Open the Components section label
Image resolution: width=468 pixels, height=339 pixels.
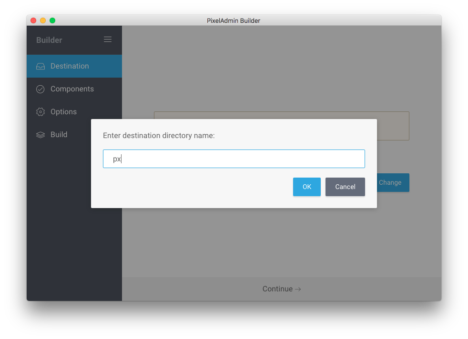(x=72, y=89)
